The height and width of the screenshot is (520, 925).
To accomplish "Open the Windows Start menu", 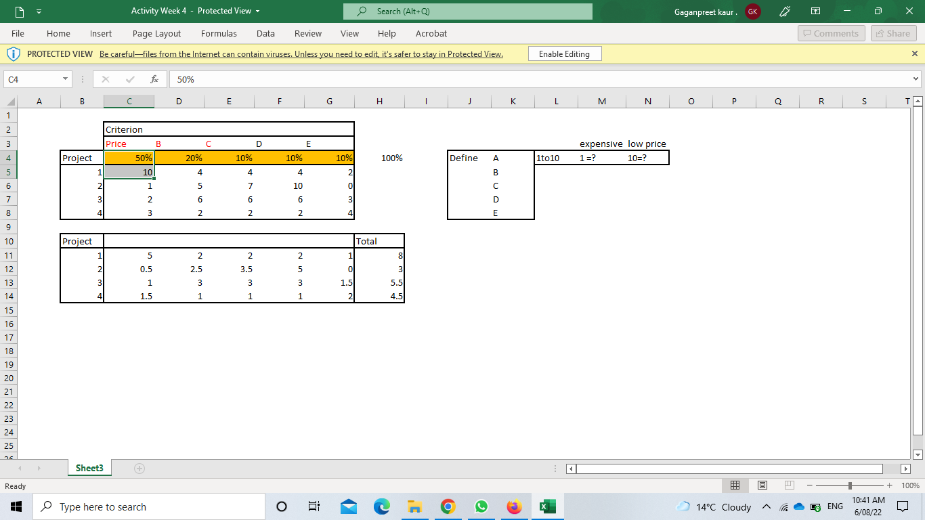I will tap(15, 506).
